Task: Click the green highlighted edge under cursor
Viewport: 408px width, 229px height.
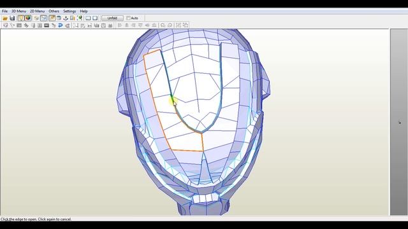Action: click(x=172, y=99)
